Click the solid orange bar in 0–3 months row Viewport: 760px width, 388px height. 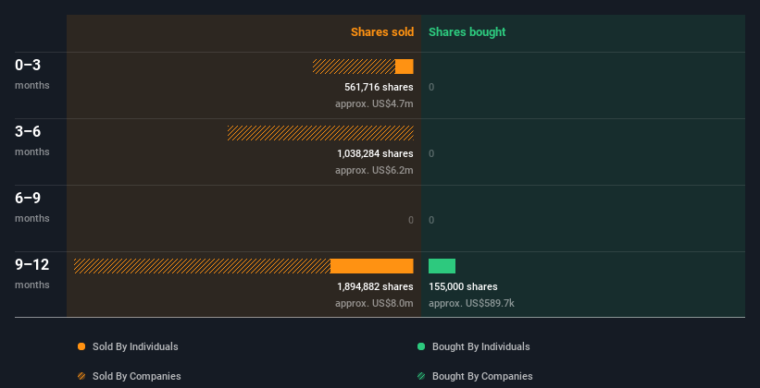click(405, 67)
